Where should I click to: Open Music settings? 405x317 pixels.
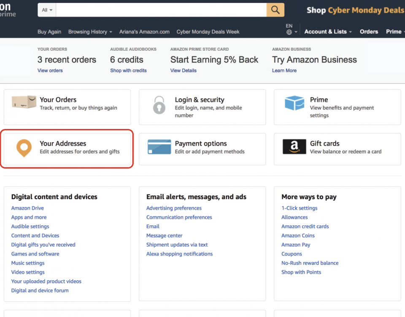tap(28, 263)
